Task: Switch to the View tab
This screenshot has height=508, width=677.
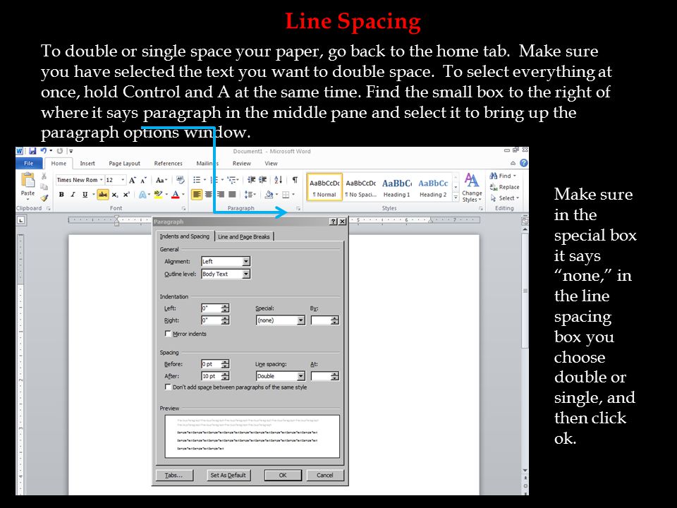Action: (x=271, y=163)
